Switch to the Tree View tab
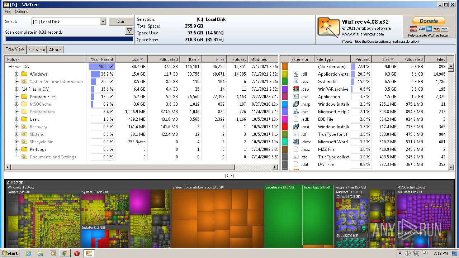 (15, 49)
